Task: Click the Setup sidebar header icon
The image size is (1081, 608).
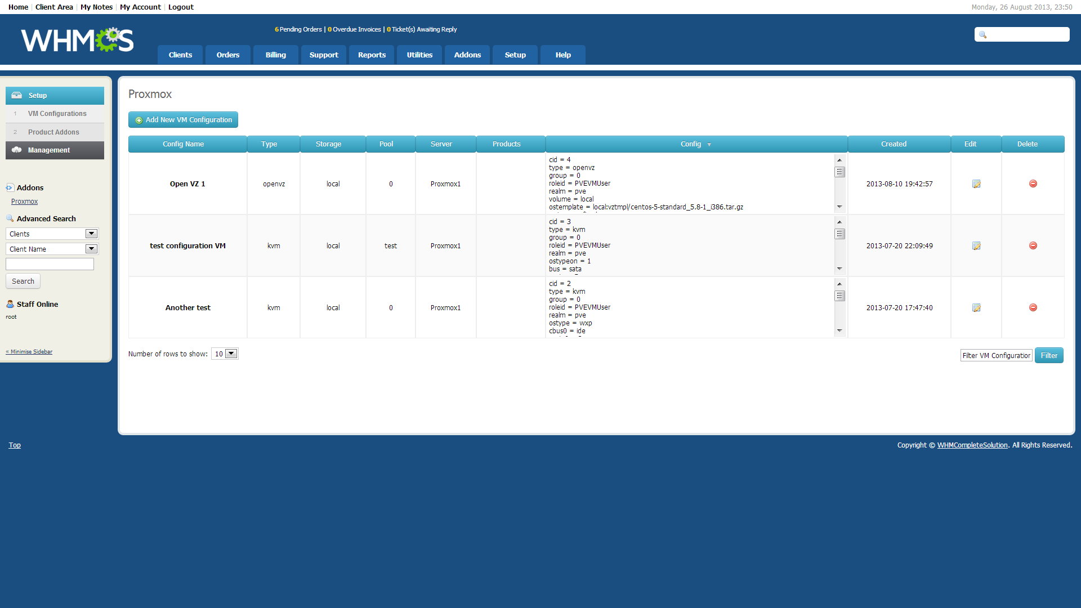Action: (x=17, y=95)
